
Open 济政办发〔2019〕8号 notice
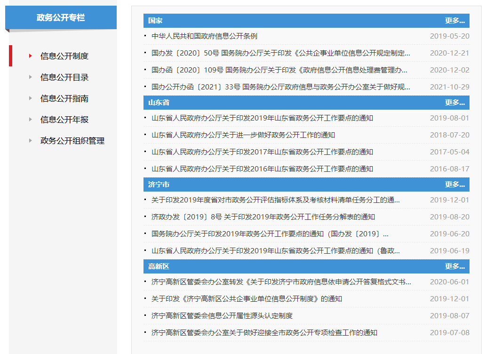pyautogui.click(x=263, y=217)
